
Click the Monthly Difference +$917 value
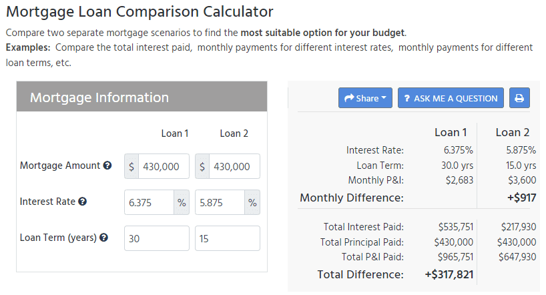click(520, 198)
